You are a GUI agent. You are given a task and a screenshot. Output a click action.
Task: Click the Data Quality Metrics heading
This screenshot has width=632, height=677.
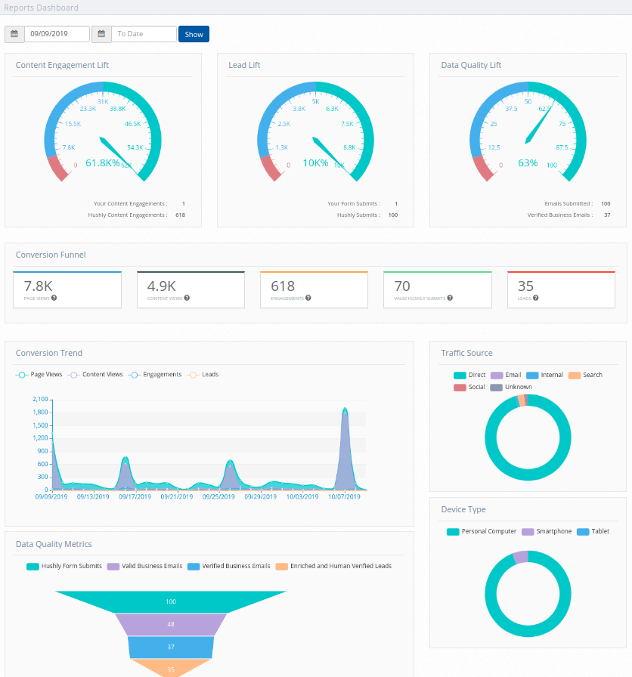(54, 545)
